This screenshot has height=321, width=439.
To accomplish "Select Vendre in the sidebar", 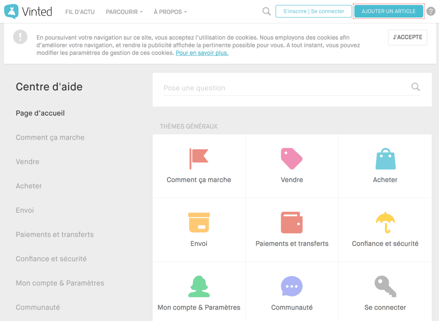I will pyautogui.click(x=27, y=162).
